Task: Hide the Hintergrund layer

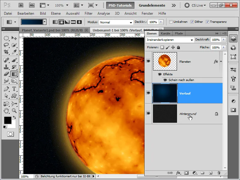Action: click(x=148, y=113)
